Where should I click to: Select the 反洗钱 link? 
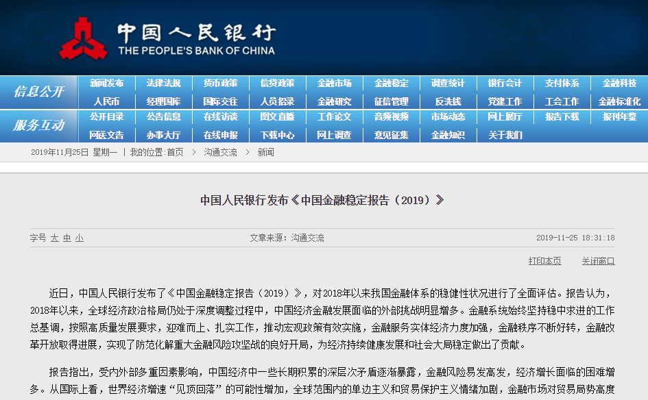448,101
